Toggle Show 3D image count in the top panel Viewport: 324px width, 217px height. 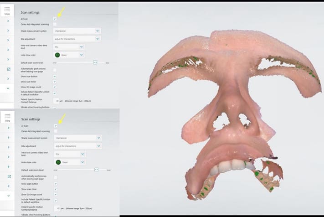(x=55, y=87)
